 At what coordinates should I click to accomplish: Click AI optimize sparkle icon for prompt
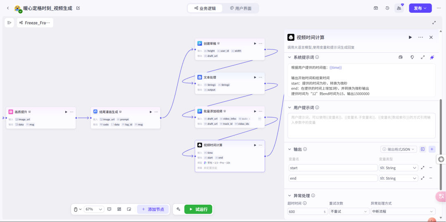(x=432, y=57)
